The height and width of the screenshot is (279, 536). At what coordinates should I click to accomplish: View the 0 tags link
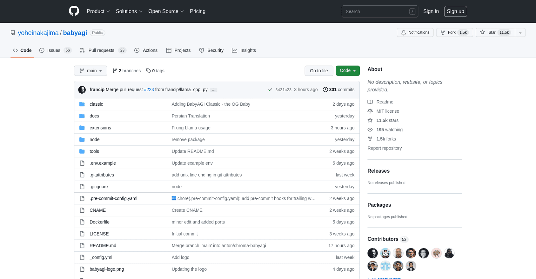click(155, 71)
